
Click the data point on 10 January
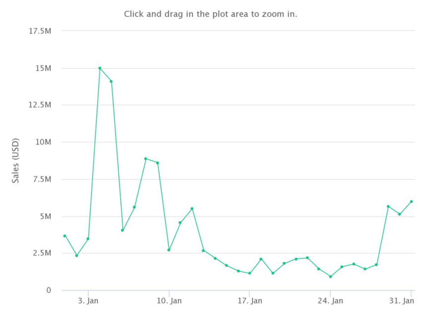[x=169, y=250]
